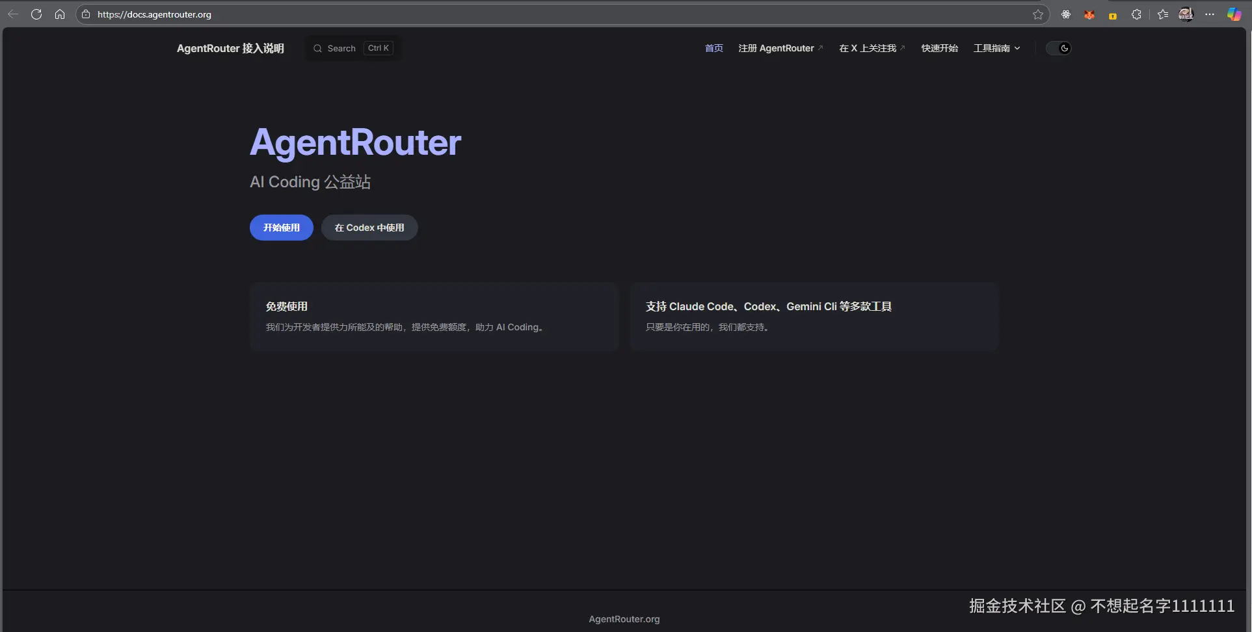Viewport: 1252px width, 632px height.
Task: Launch the Copilot sidebar icon
Action: 1234,14
